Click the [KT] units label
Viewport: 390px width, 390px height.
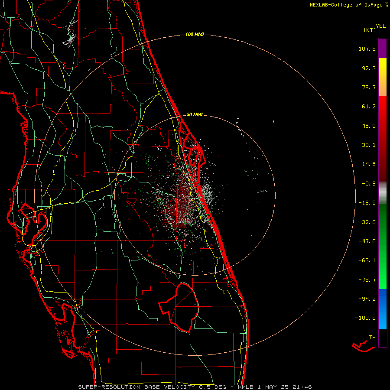[370, 30]
